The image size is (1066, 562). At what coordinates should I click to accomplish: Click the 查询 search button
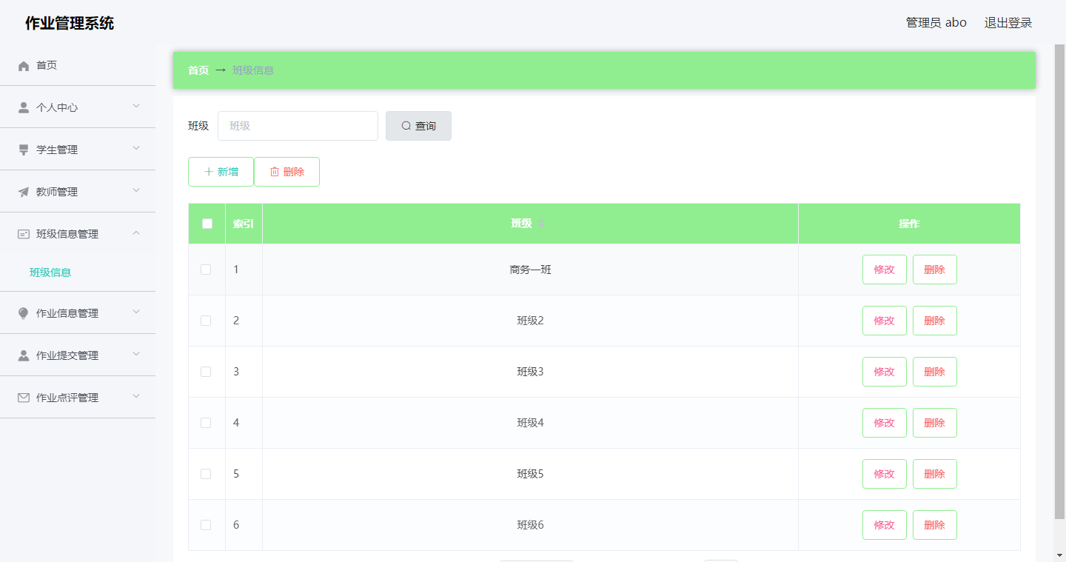[418, 126]
